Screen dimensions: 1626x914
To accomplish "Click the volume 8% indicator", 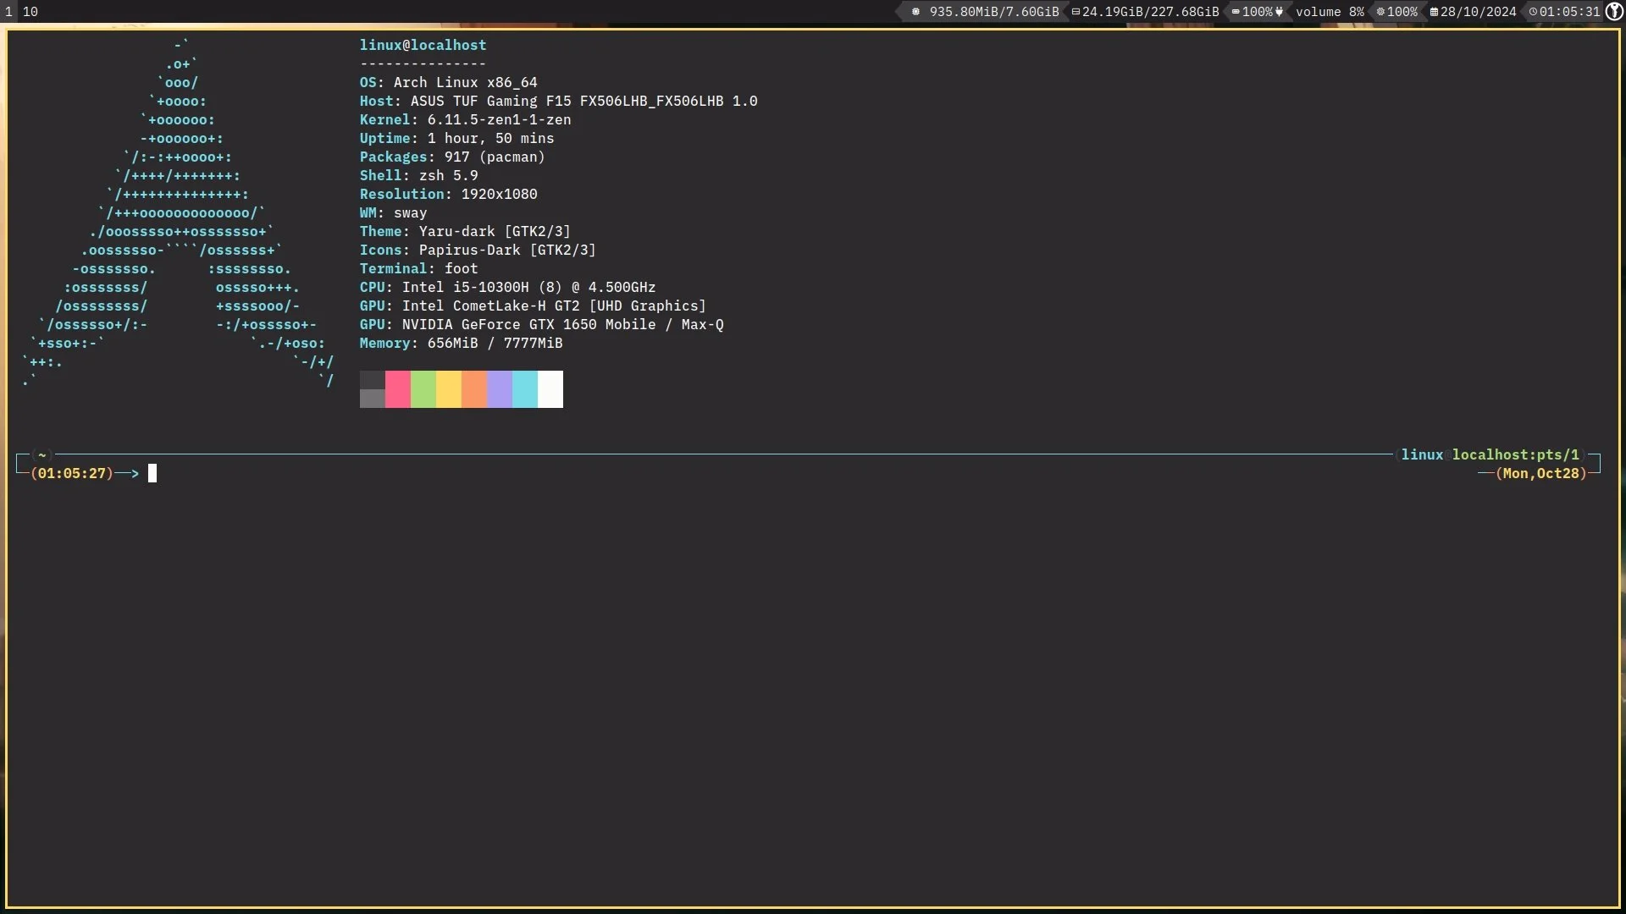I will [1330, 12].
